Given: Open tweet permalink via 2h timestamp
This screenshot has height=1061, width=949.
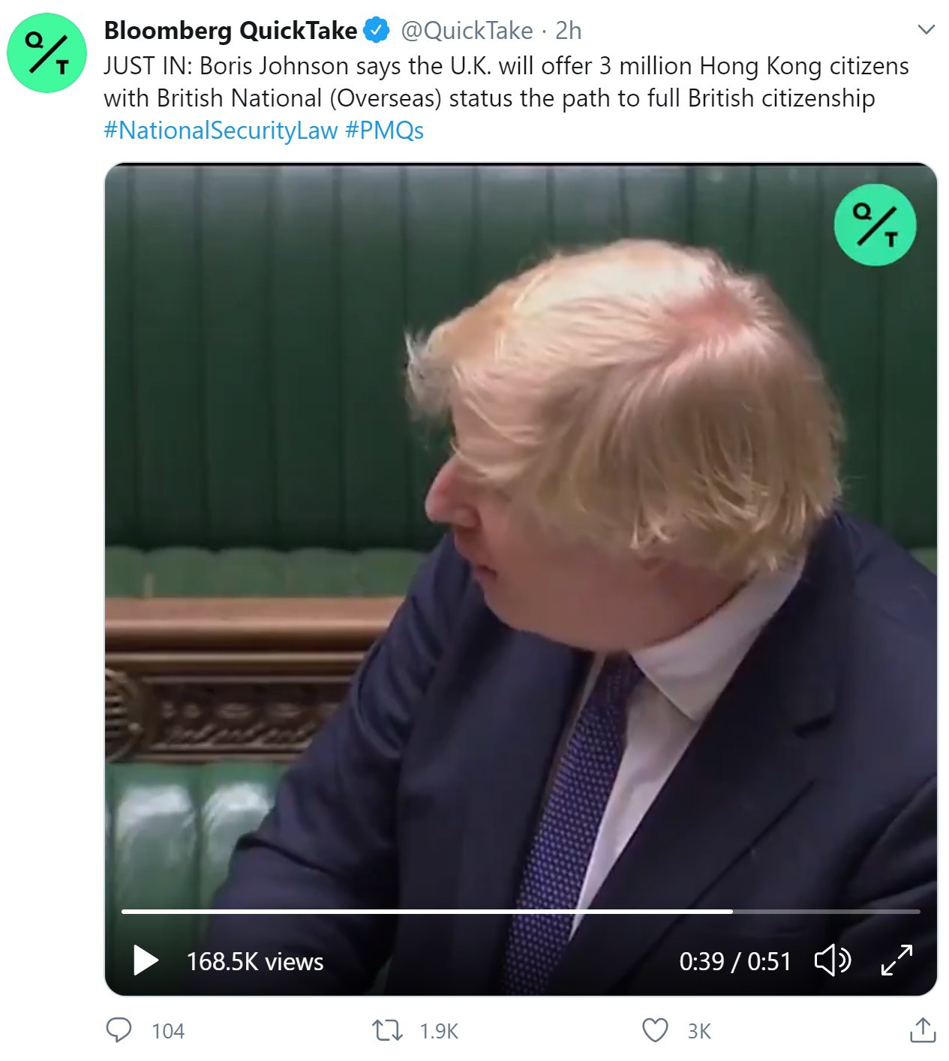Looking at the screenshot, I should [x=568, y=31].
